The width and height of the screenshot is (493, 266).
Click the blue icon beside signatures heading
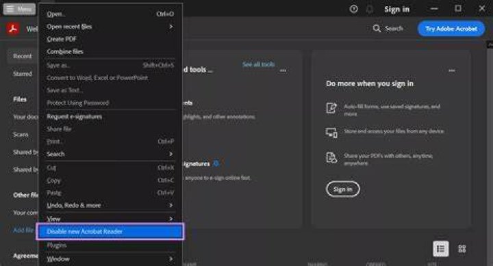(x=216, y=163)
